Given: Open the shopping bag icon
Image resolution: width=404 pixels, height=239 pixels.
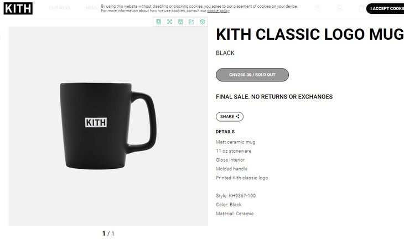Looking at the screenshot, I should 361,8.
